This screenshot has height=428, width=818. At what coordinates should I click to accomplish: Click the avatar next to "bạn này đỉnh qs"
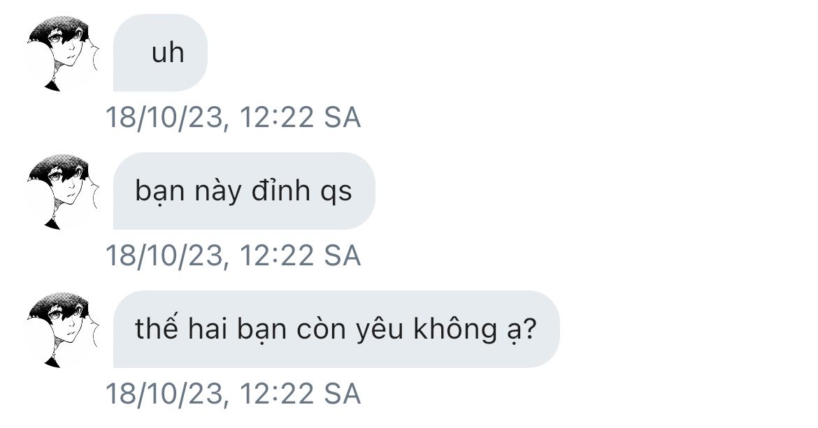click(x=63, y=191)
